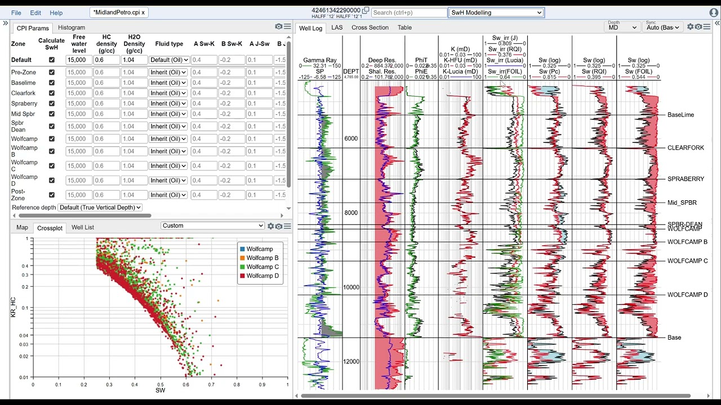The height and width of the screenshot is (405, 721).
Task: Toggle Calculate SwH for Wolfcamp B
Action: click(52, 151)
